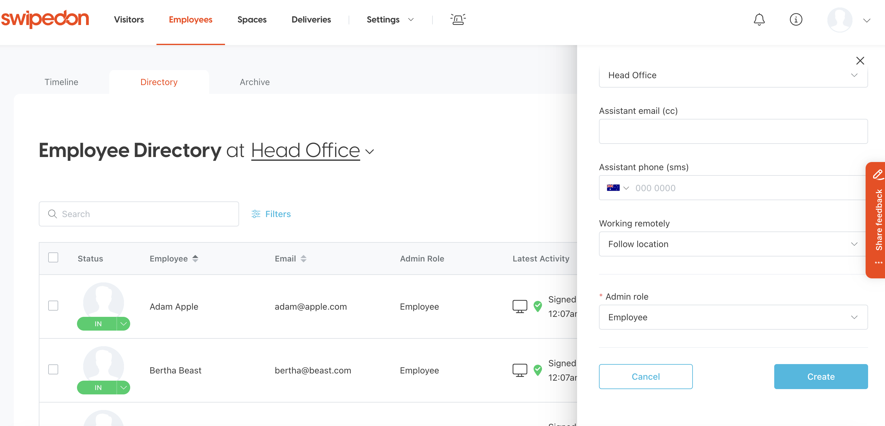Click the Latest Activity column header
The image size is (885, 426).
pyautogui.click(x=541, y=258)
